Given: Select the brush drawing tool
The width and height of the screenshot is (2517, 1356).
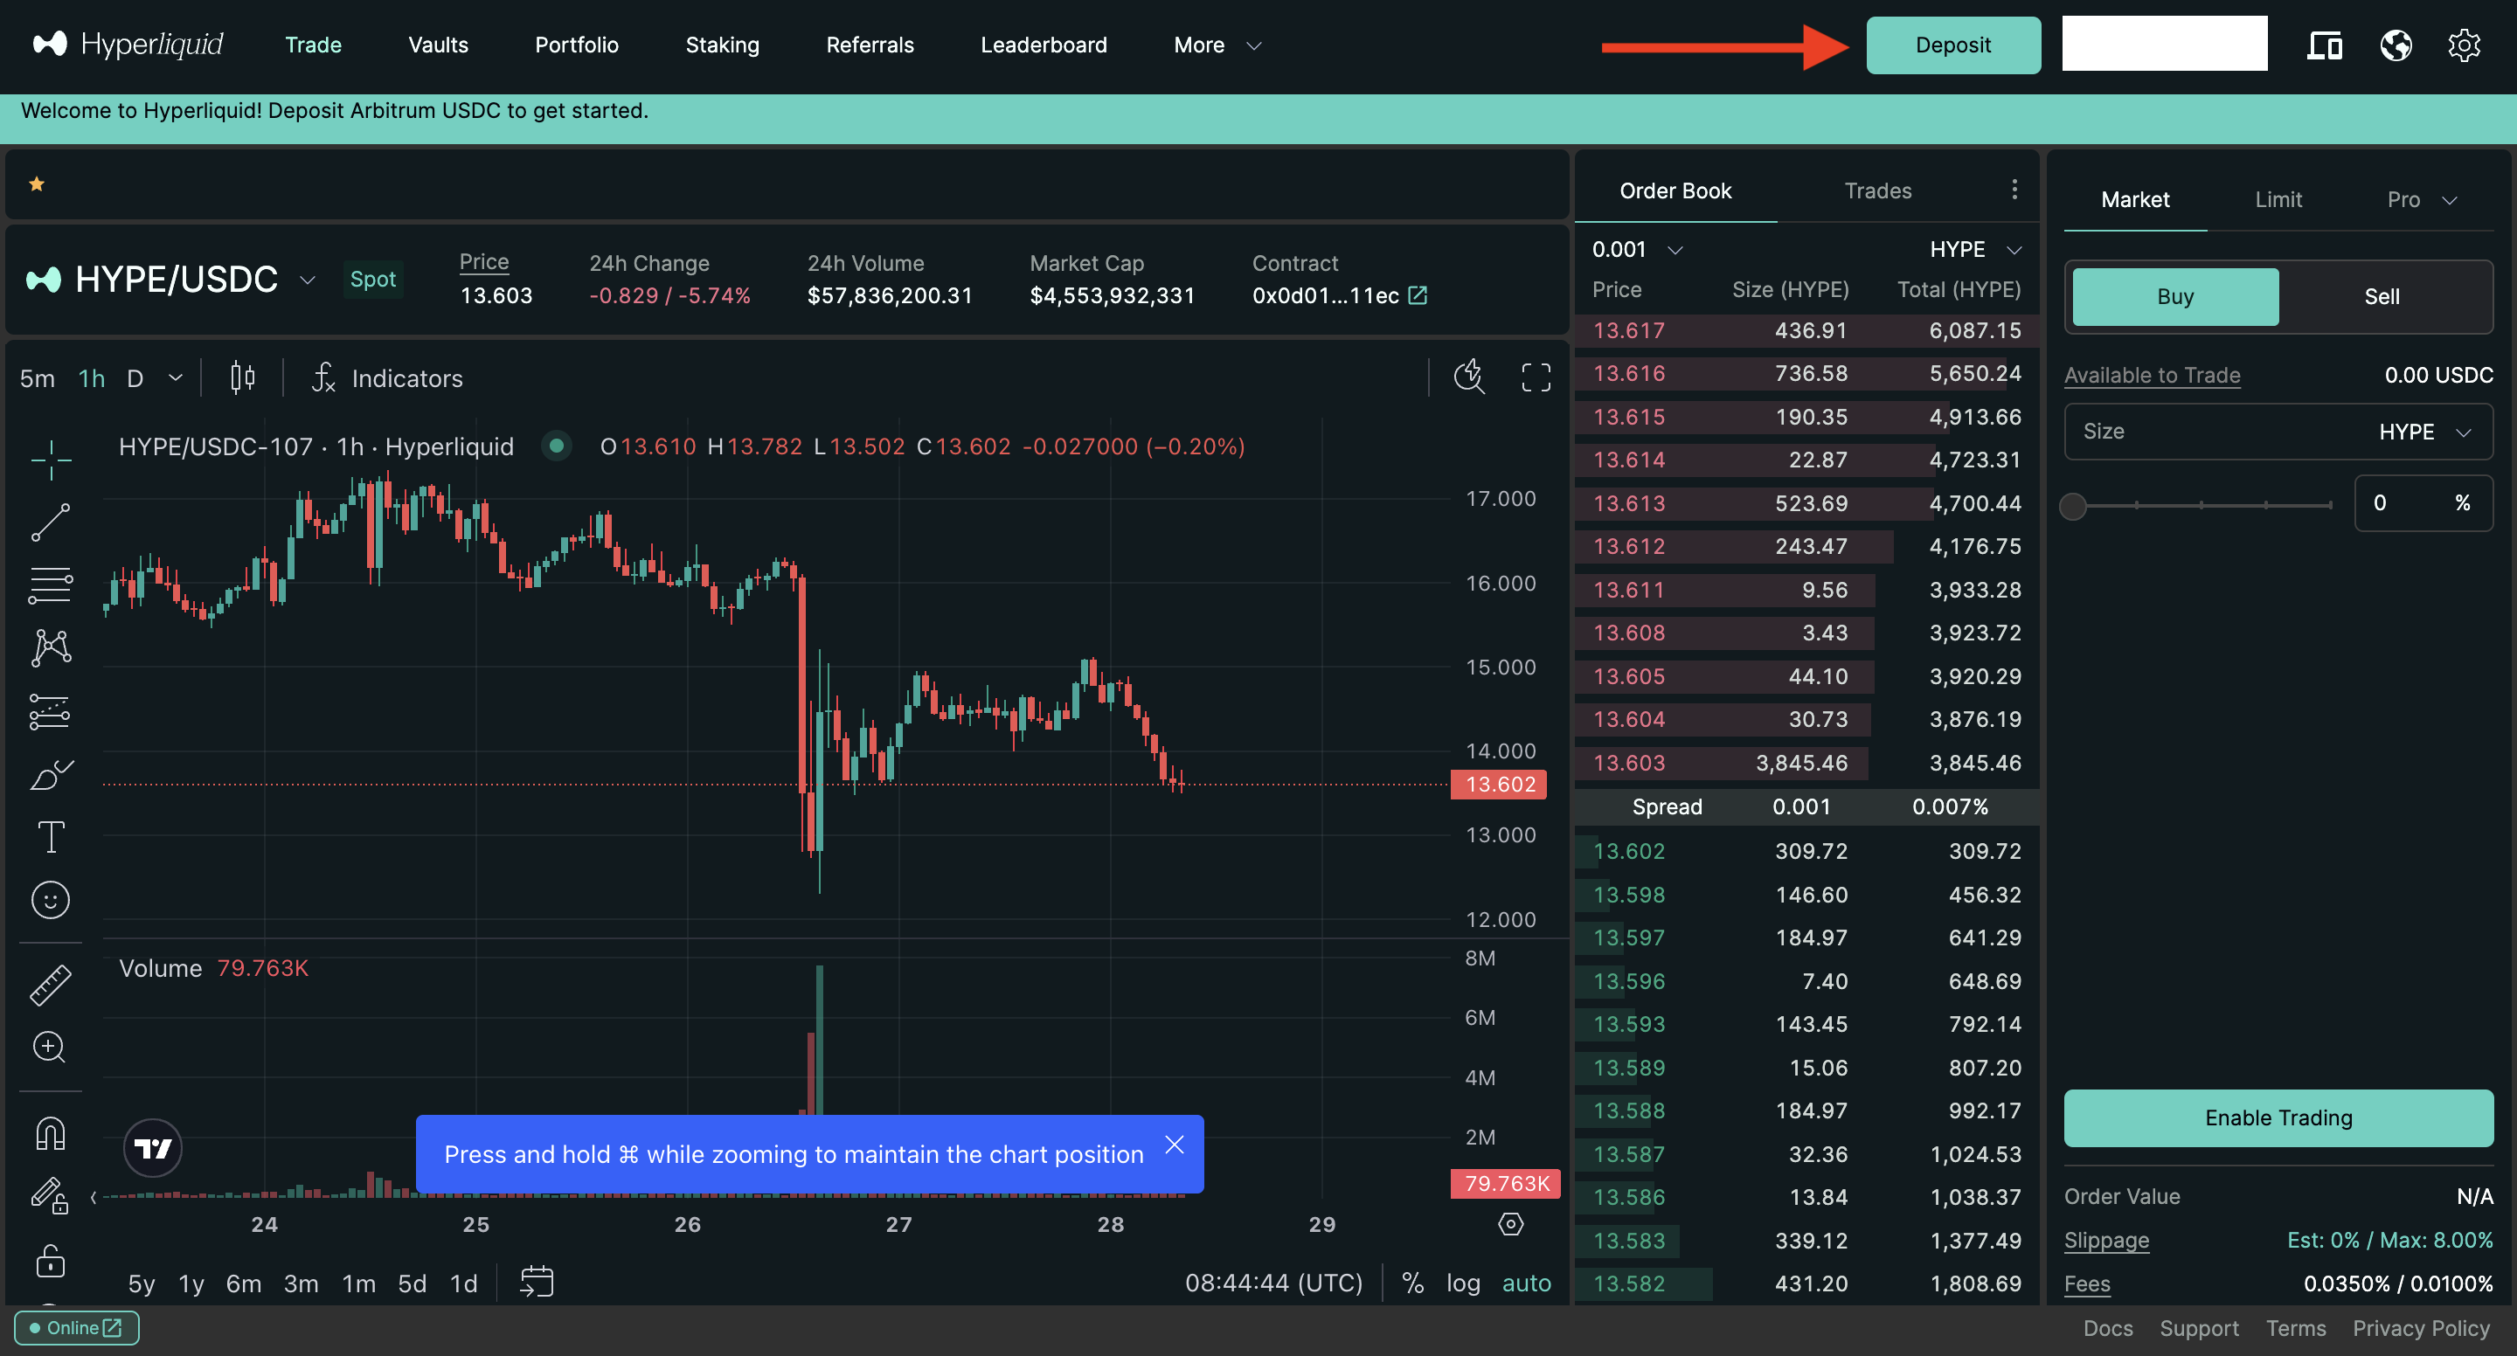Looking at the screenshot, I should tap(51, 775).
